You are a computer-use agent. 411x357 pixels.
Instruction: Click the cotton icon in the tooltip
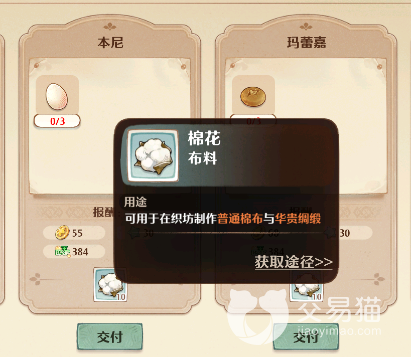153,156
